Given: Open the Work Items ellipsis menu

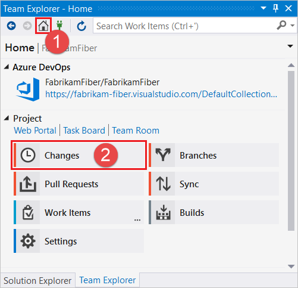Looking at the screenshot, I should pyautogui.click(x=137, y=219).
